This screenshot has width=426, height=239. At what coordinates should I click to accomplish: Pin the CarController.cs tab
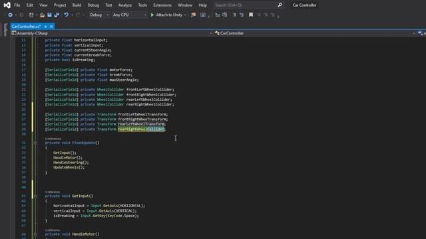click(x=46, y=27)
